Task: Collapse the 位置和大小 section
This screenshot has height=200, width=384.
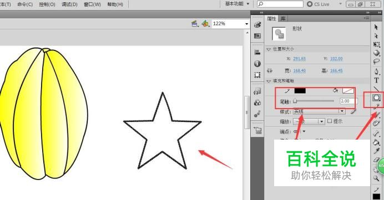Action: [269, 49]
